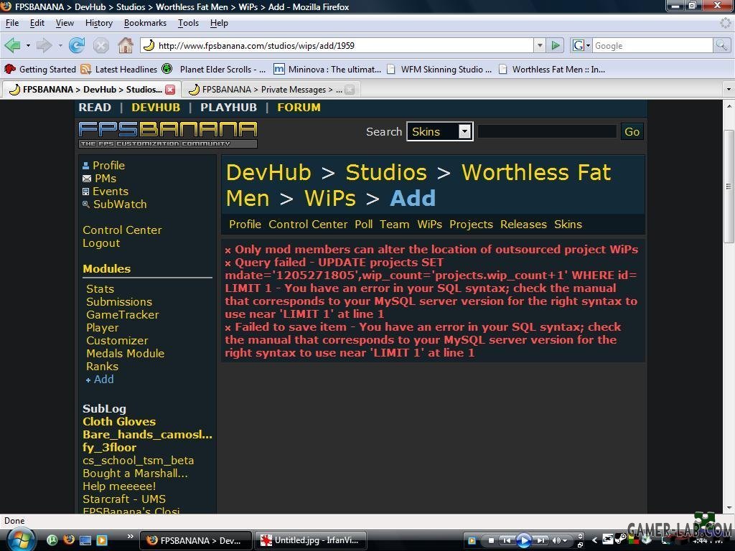The image size is (735, 551).
Task: Go back with the browser Back arrow
Action: (13, 45)
